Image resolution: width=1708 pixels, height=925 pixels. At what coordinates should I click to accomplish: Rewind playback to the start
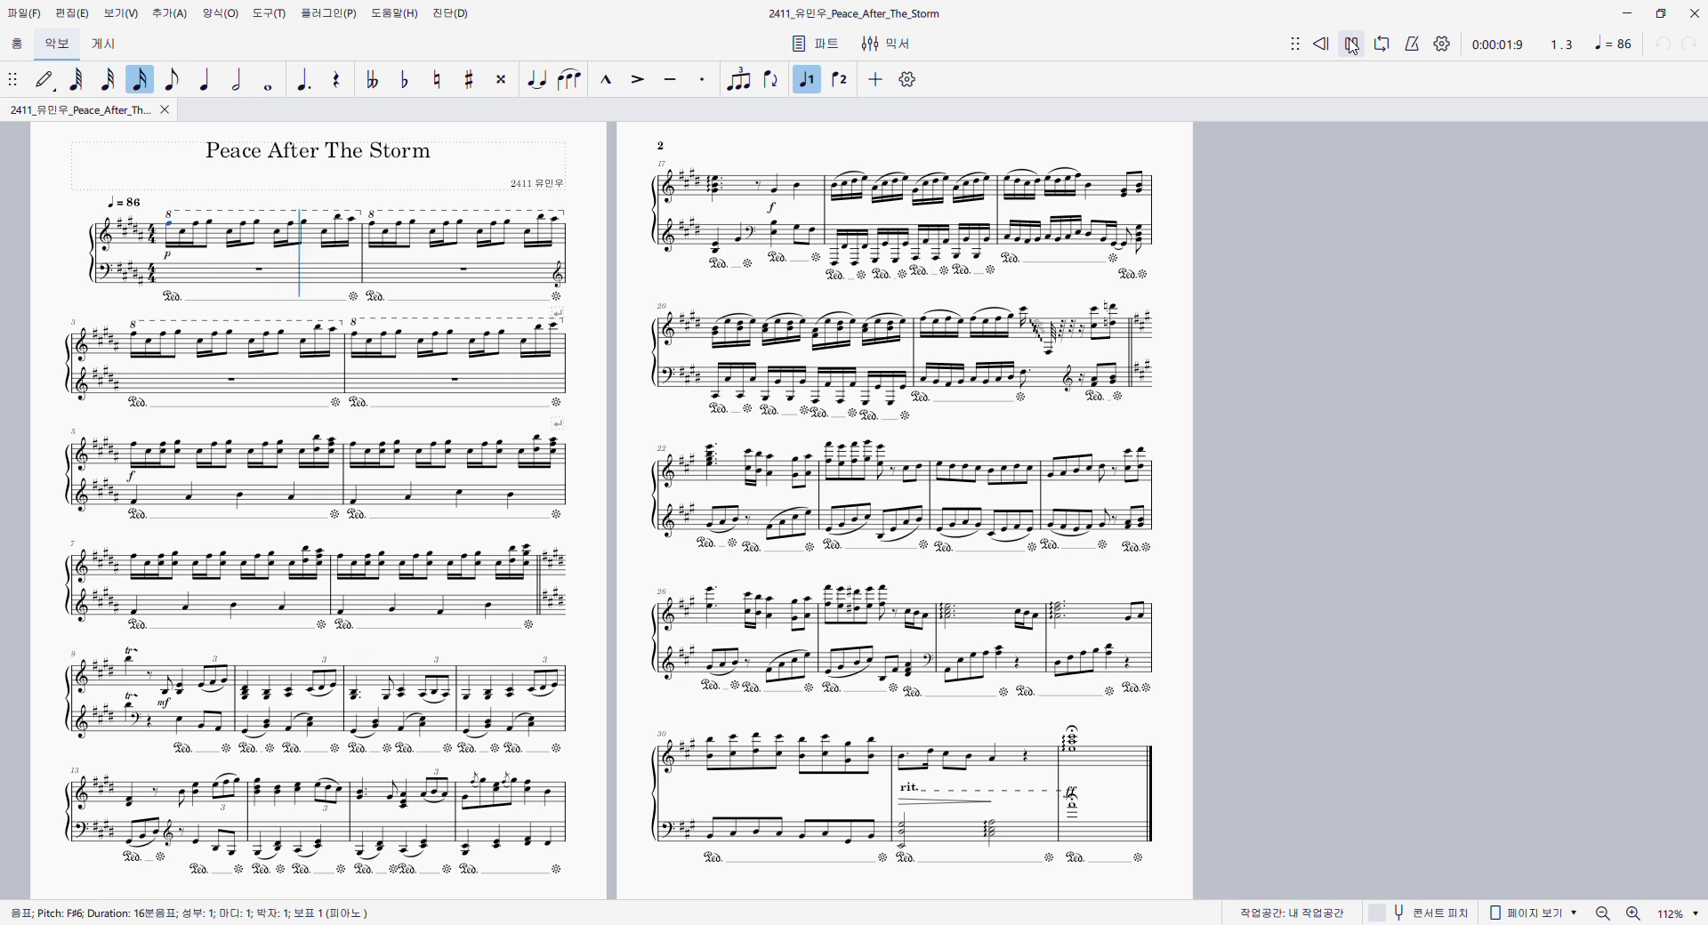click(x=1321, y=44)
